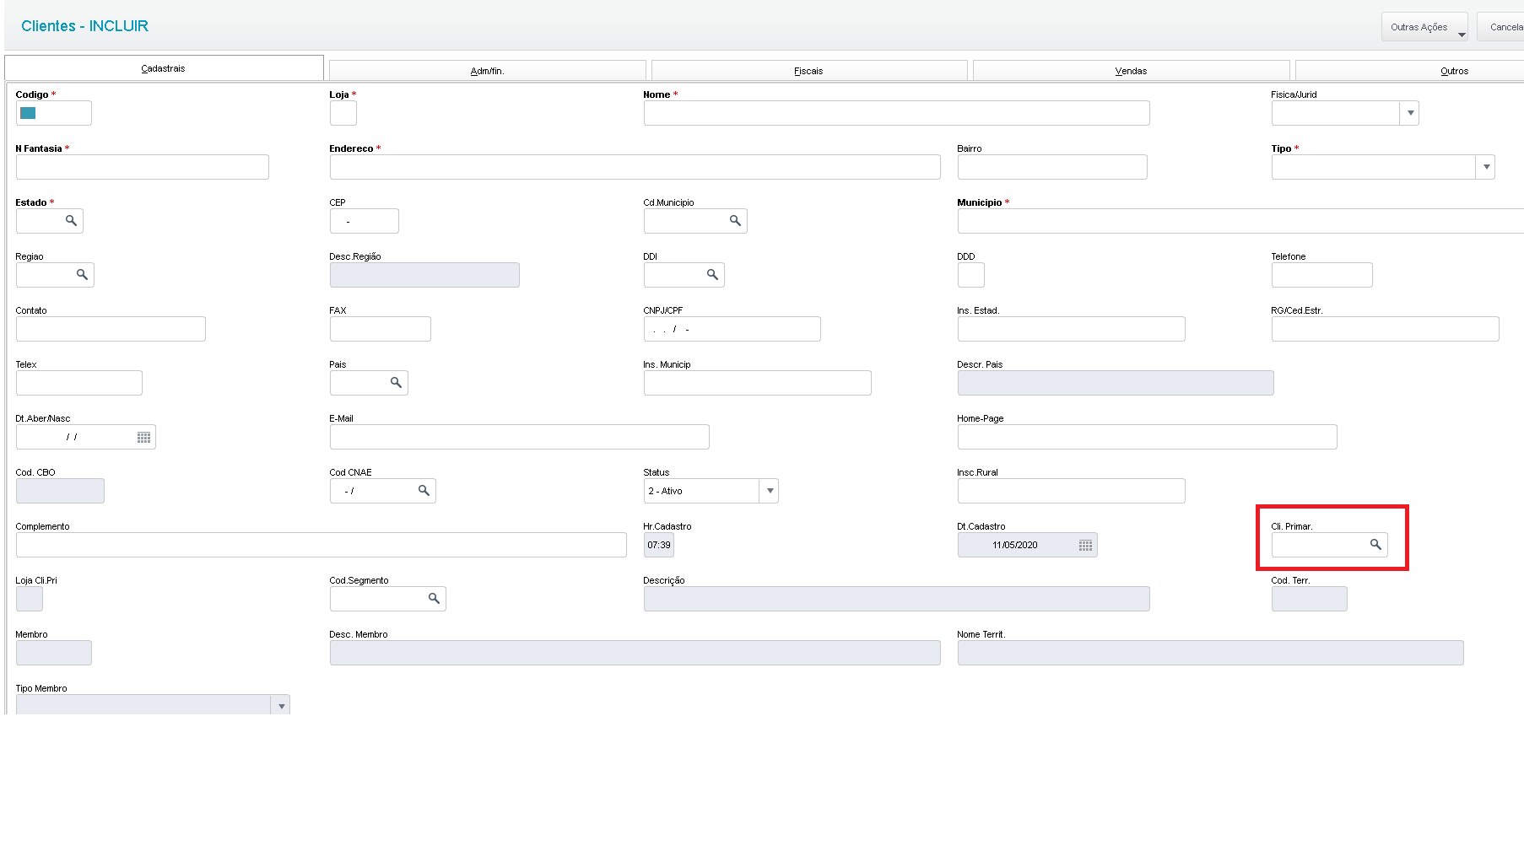Focus the Telefone field
The width and height of the screenshot is (1524, 867).
(x=1322, y=275)
